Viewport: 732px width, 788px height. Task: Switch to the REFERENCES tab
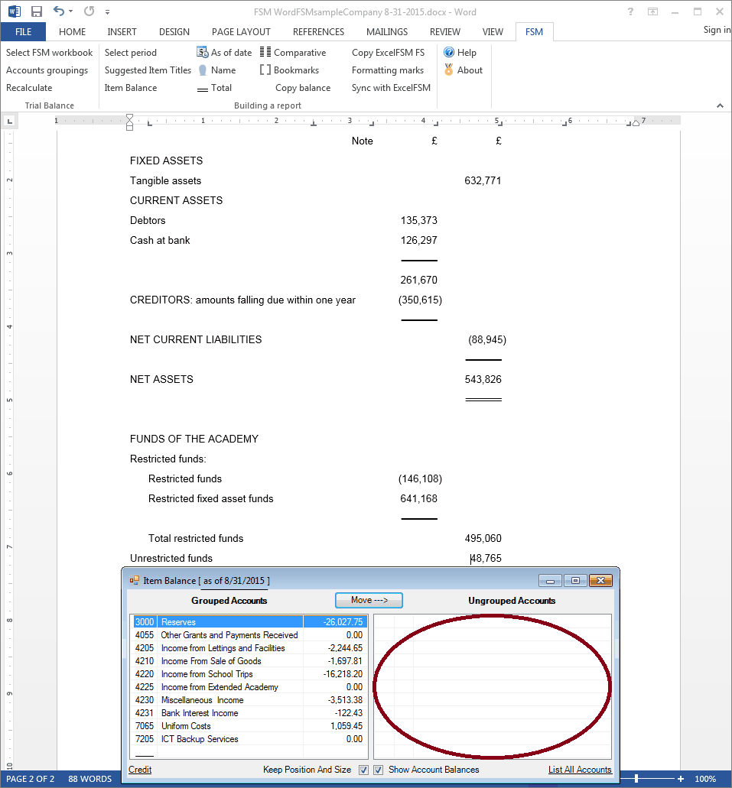click(x=318, y=31)
